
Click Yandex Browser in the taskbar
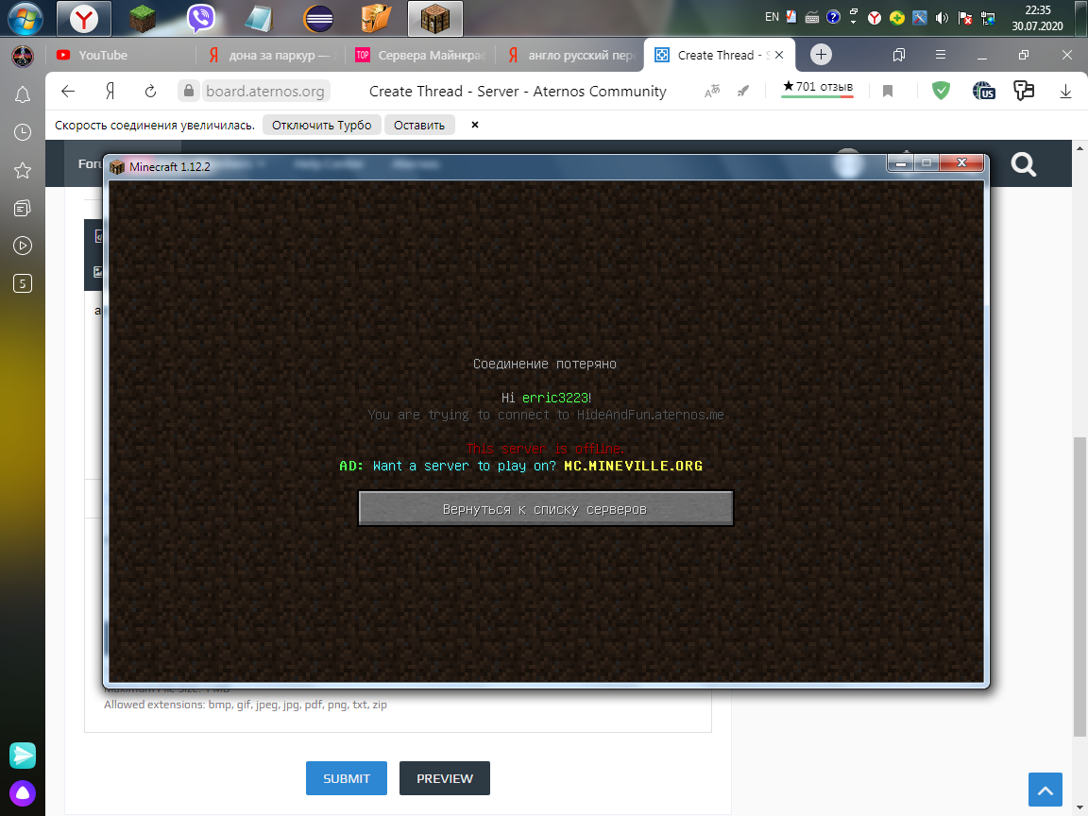pyautogui.click(x=83, y=19)
